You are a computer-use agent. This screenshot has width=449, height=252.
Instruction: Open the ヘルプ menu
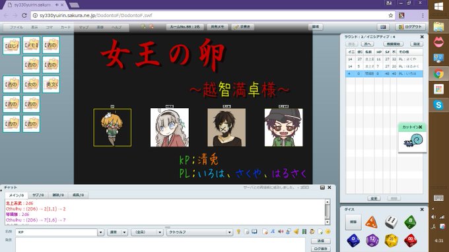[116, 28]
